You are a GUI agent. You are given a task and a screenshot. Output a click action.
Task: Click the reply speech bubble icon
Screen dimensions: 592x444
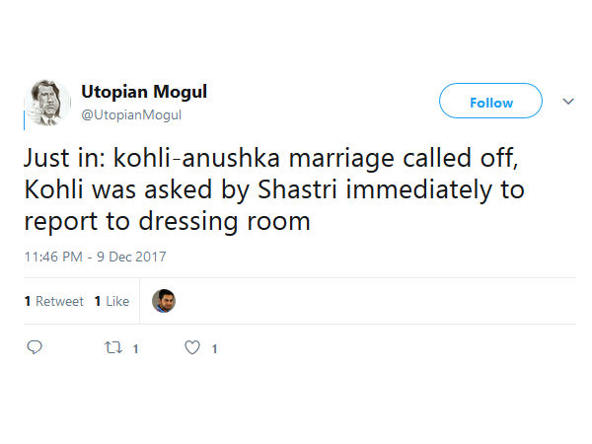35,347
